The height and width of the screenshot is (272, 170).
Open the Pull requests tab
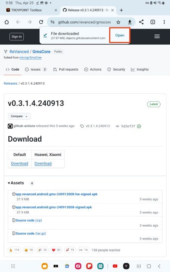[66, 70]
